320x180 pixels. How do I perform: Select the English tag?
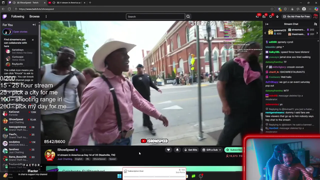click(x=79, y=159)
